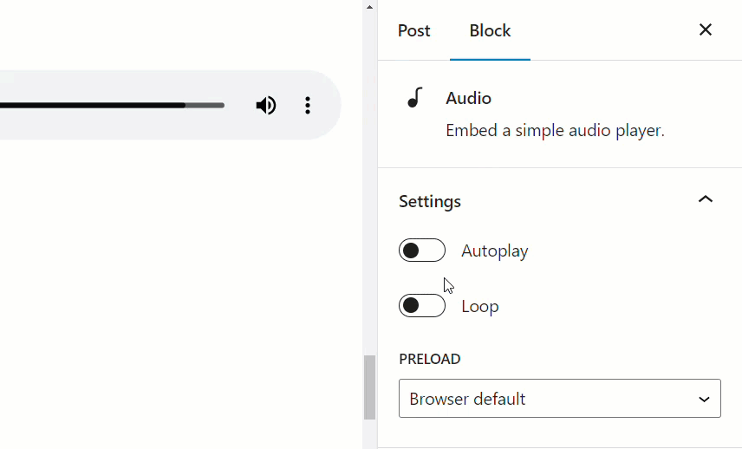
Task: Click the Loop label text
Action: (x=480, y=306)
